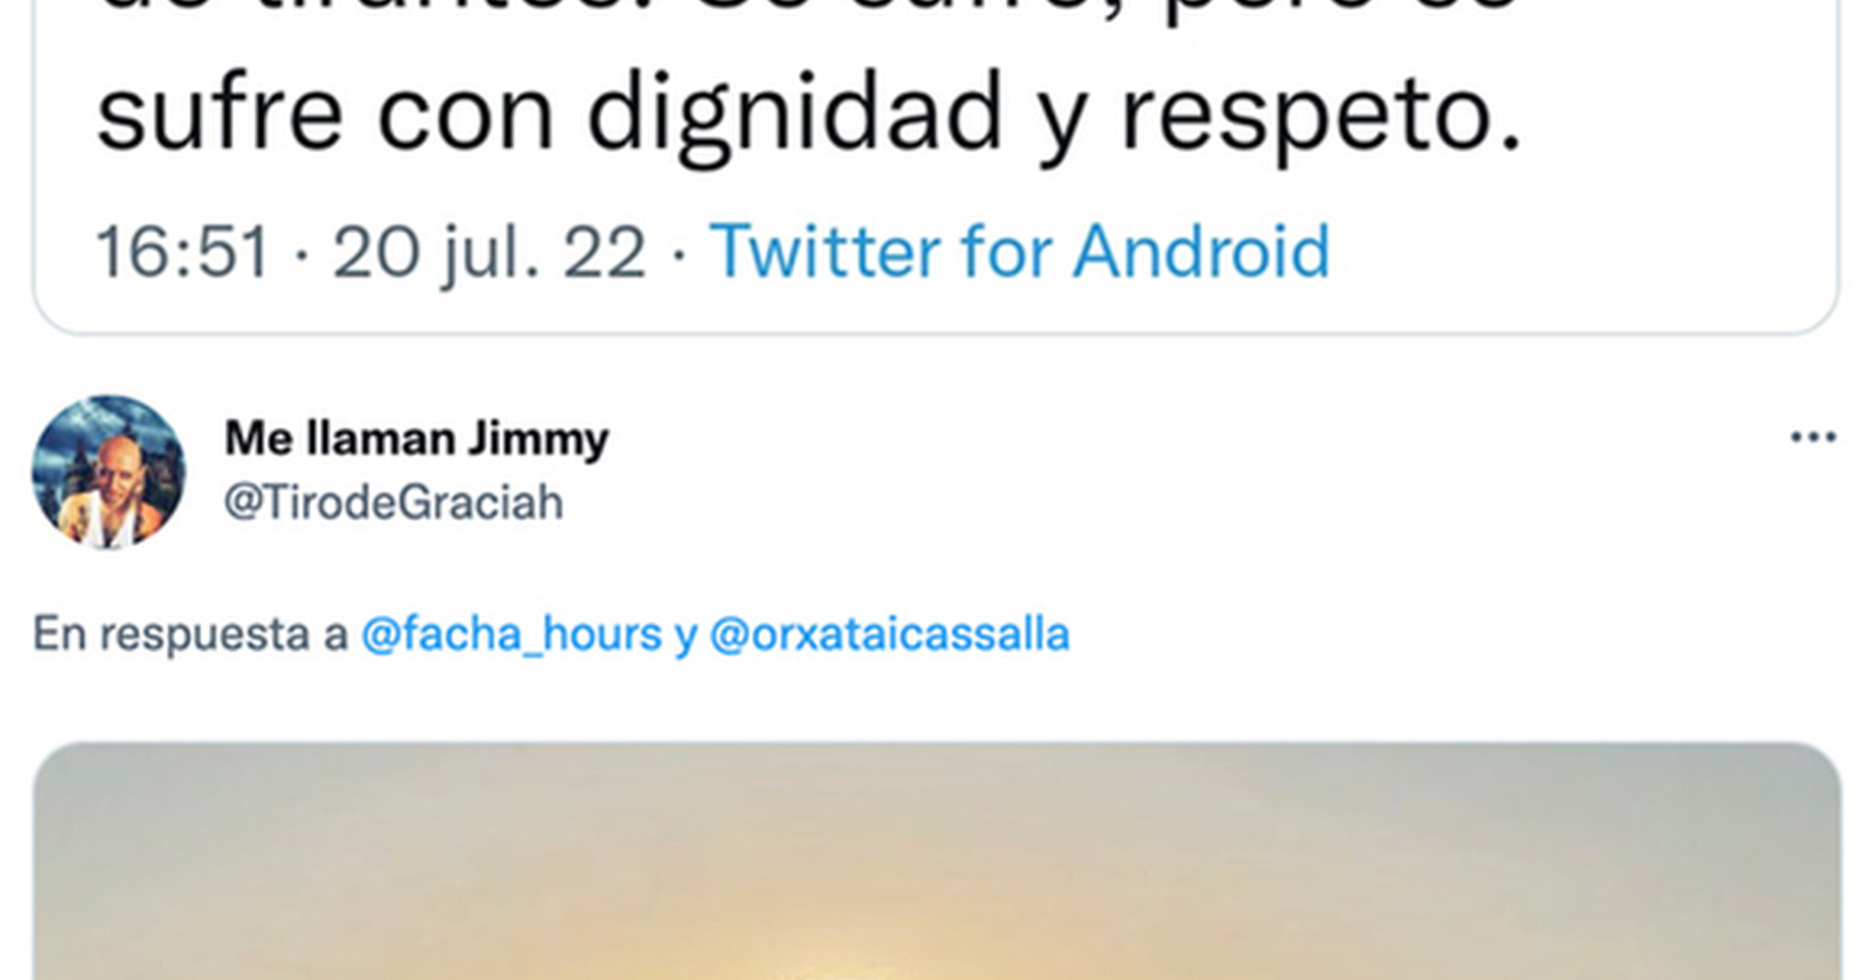This screenshot has width=1872, height=980.
Task: Open the Twitter for Android source link
Action: click(1020, 252)
